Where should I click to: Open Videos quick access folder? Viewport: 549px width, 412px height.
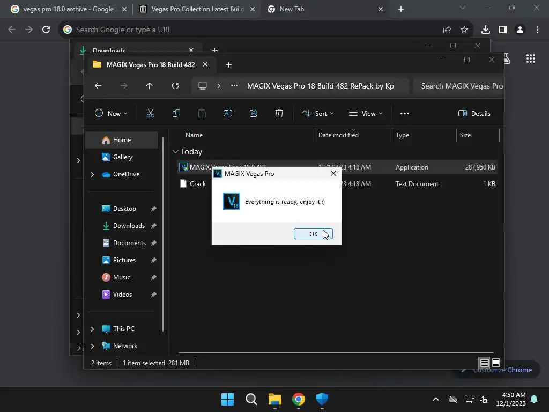click(x=122, y=295)
